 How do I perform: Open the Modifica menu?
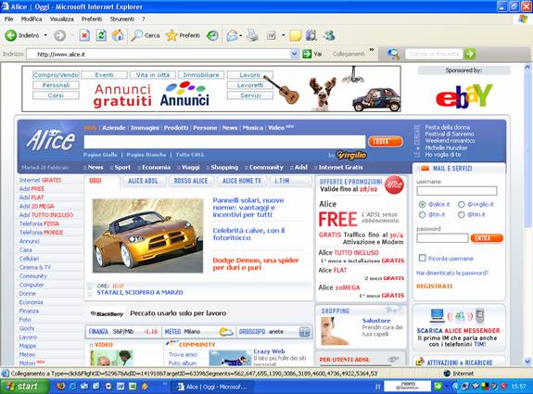point(32,19)
